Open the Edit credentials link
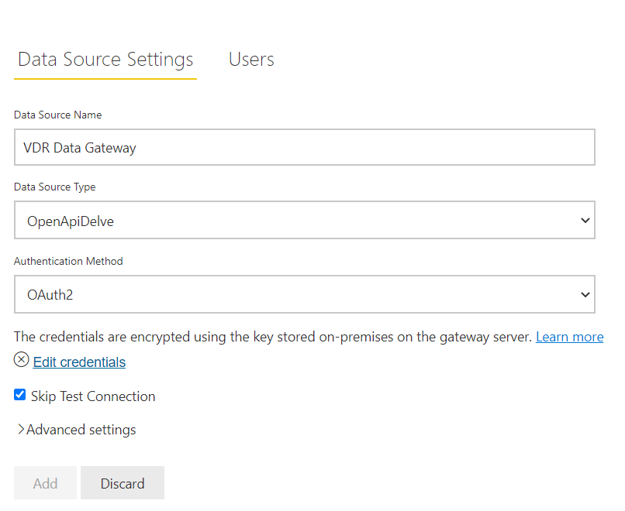 79,362
